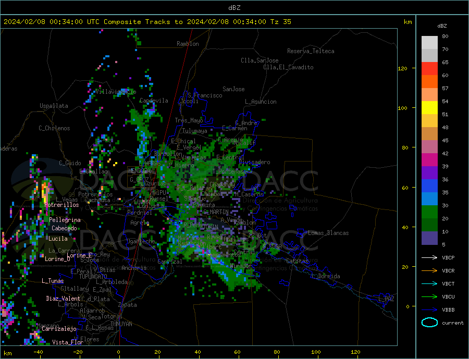Click the 'S_Francisco' map label

click(x=205, y=95)
